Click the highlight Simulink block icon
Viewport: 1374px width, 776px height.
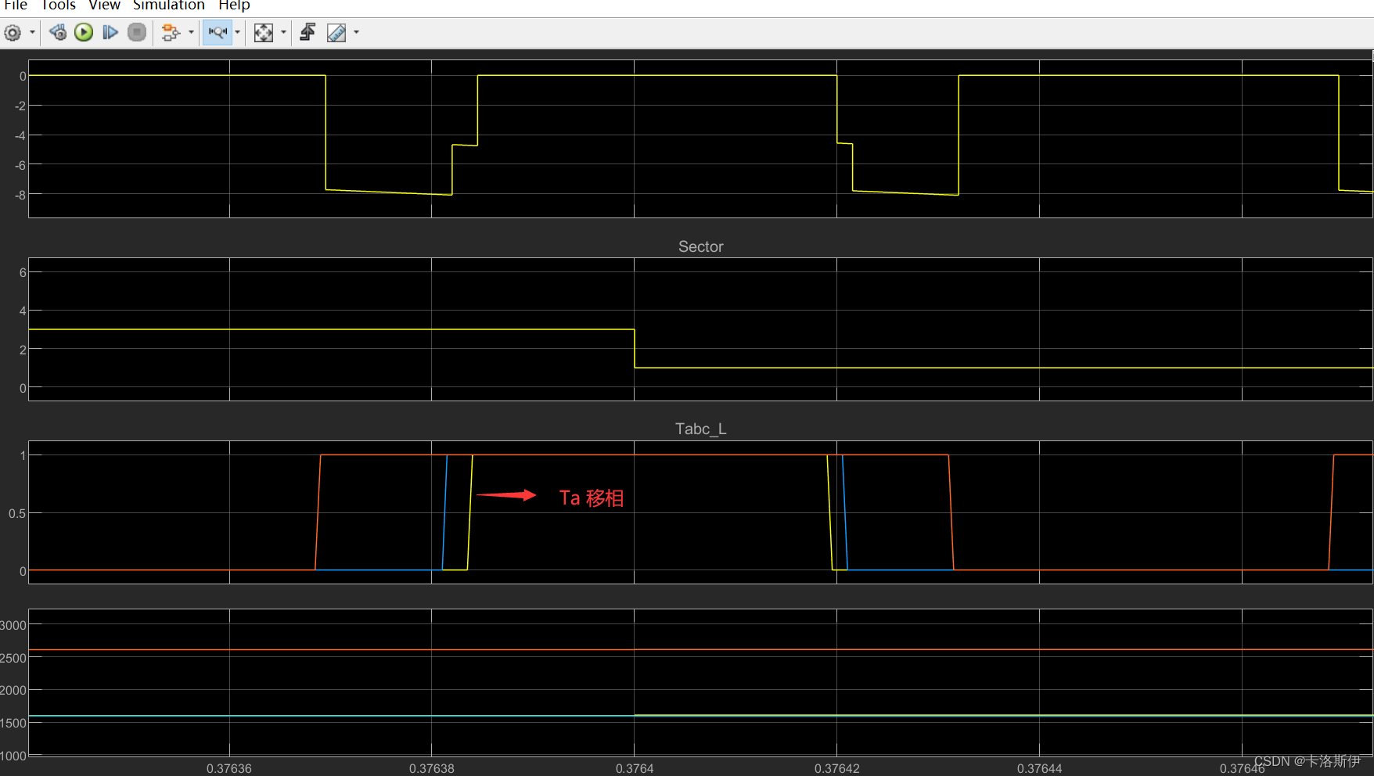pyautogui.click(x=171, y=33)
